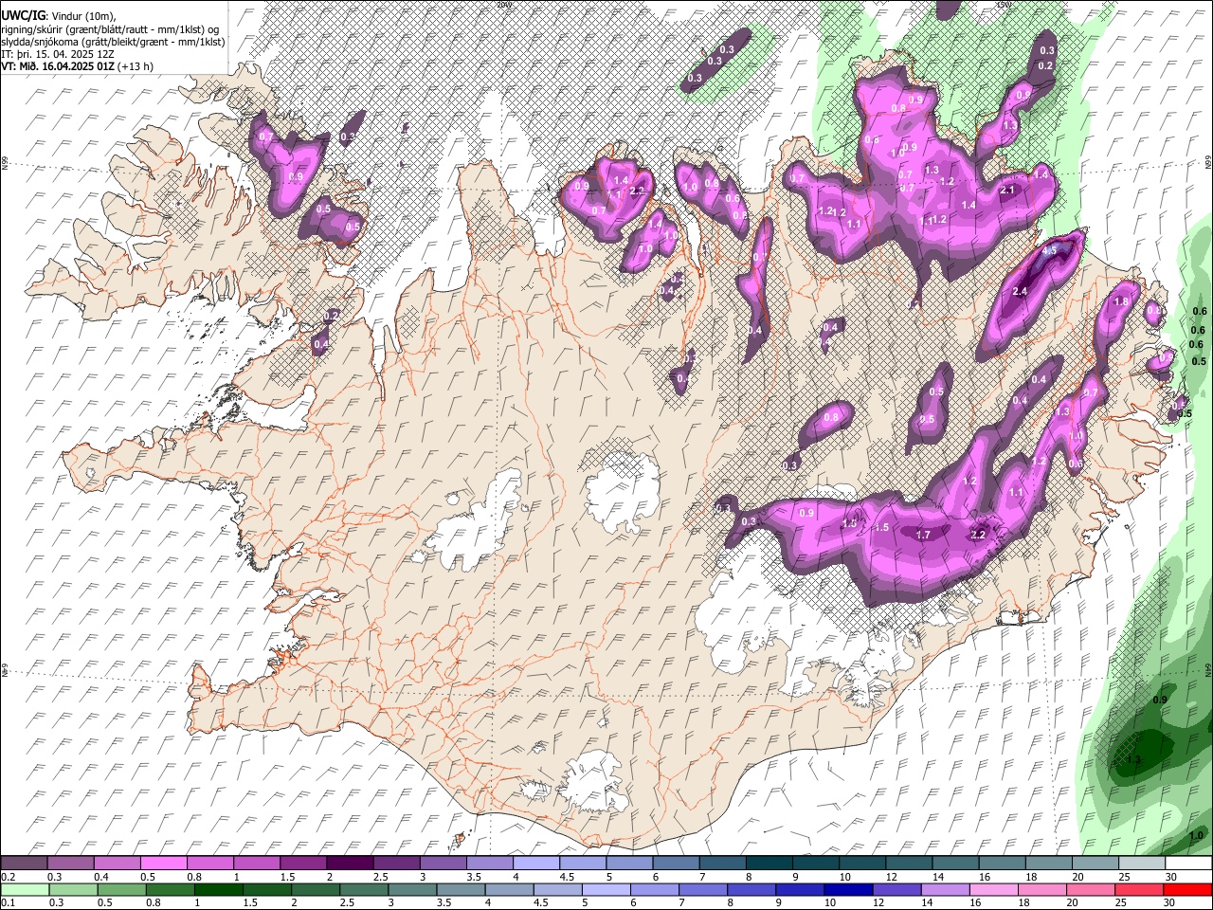Click the 1.7 snowfall value in the southern band
Viewport: 1213px width, 910px height.
pyautogui.click(x=924, y=535)
